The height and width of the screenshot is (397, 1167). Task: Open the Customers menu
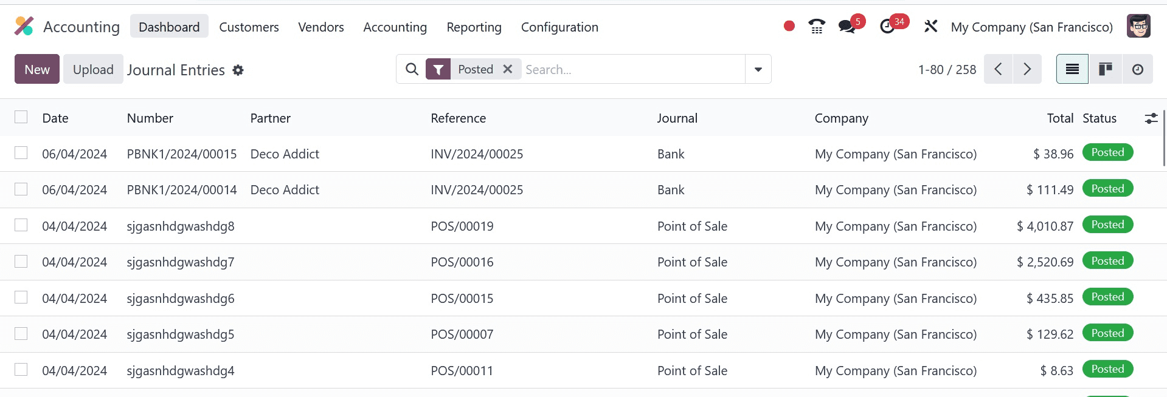coord(249,27)
